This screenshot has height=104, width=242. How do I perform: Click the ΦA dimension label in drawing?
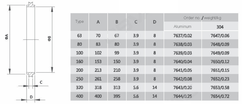[x=7, y=37]
